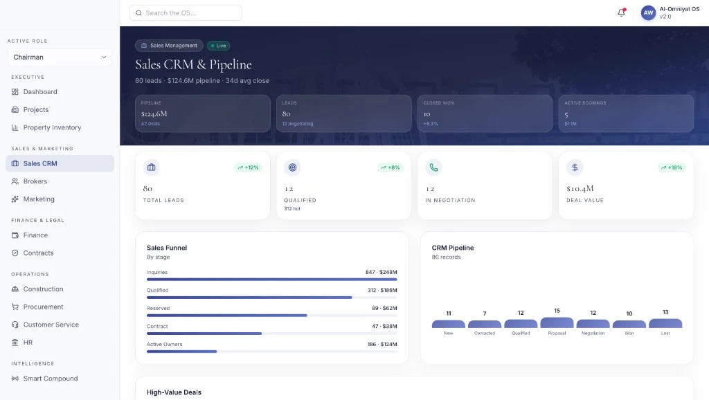Click the Deal Value dollar icon
This screenshot has height=400, width=709.
(575, 167)
